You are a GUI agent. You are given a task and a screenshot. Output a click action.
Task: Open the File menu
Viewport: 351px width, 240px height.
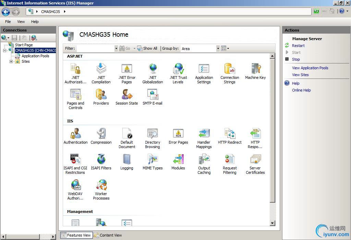pyautogui.click(x=8, y=22)
